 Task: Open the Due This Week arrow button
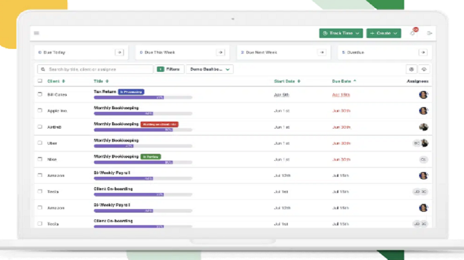[221, 53]
